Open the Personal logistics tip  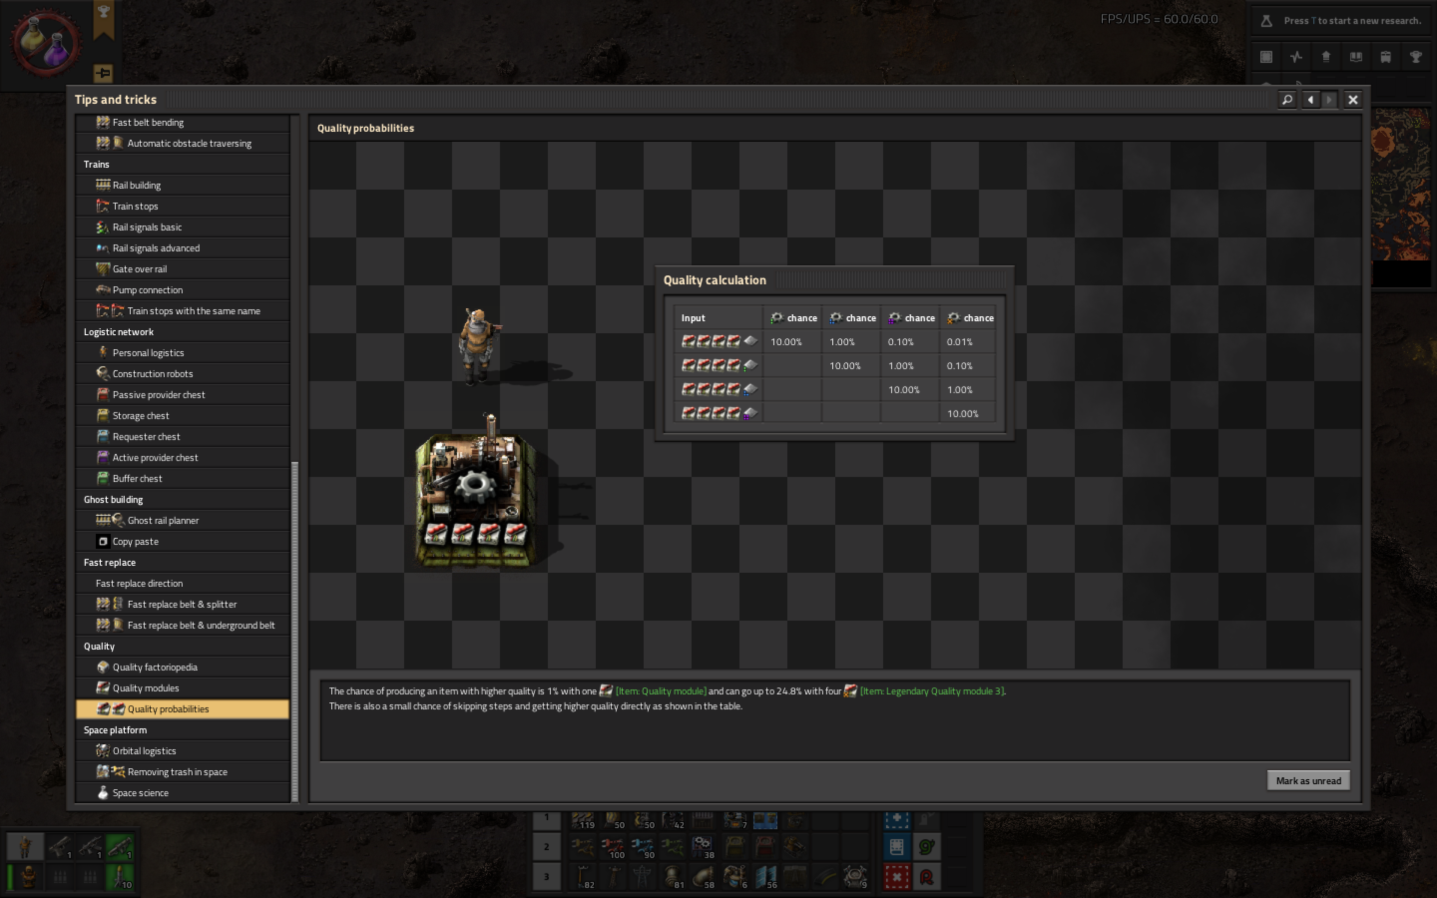pos(183,353)
